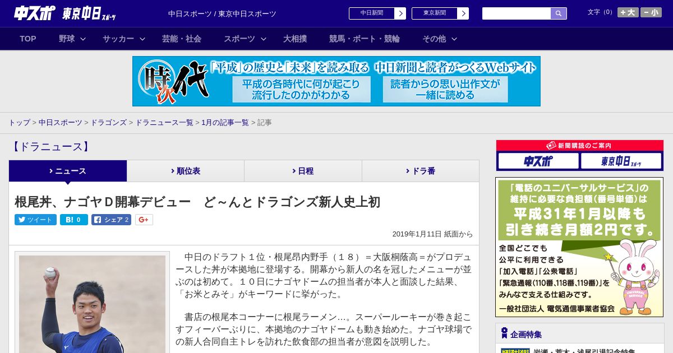The width and height of the screenshot is (673, 353).
Task: Click into the header search input field
Action: [517, 13]
